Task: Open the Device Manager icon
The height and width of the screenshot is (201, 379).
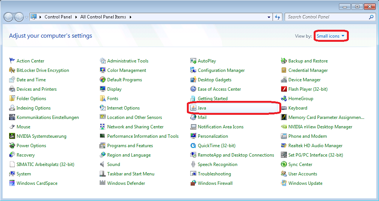Action: click(284, 80)
